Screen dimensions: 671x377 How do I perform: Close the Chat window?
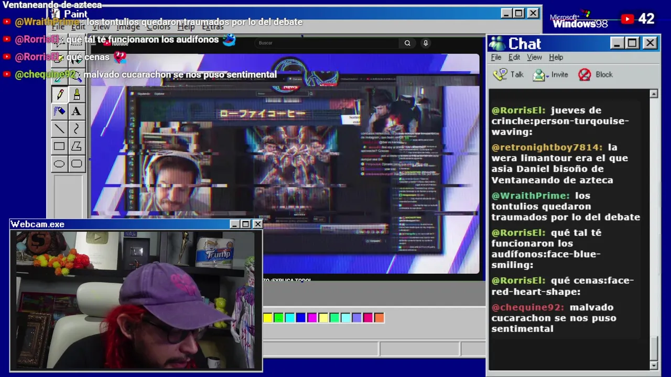[650, 43]
